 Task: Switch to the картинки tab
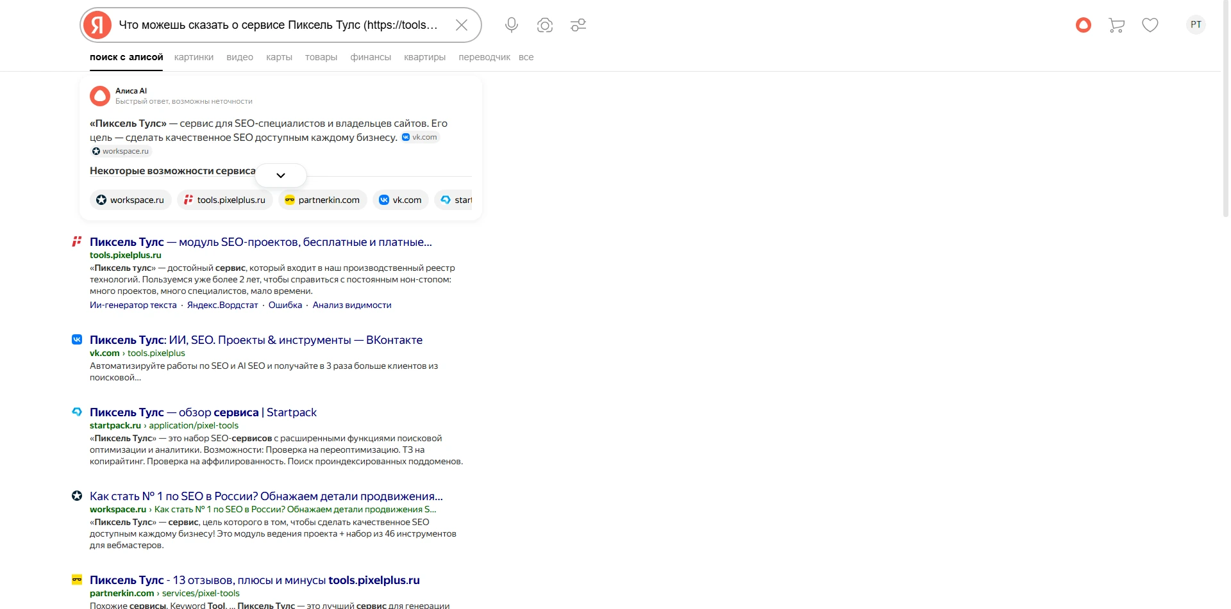[x=194, y=57]
